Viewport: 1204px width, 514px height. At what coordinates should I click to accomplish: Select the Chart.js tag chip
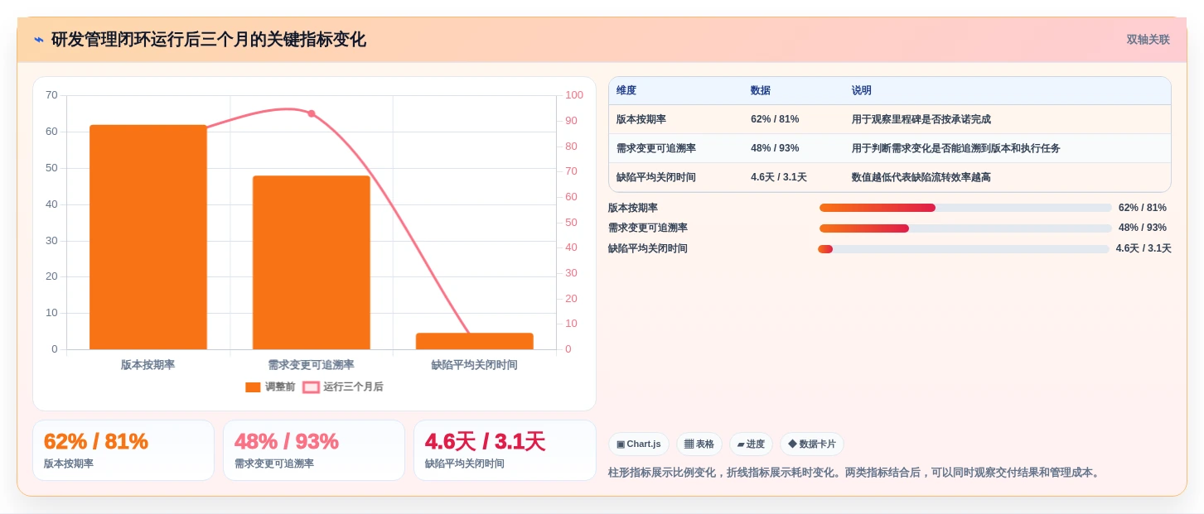pyautogui.click(x=639, y=444)
